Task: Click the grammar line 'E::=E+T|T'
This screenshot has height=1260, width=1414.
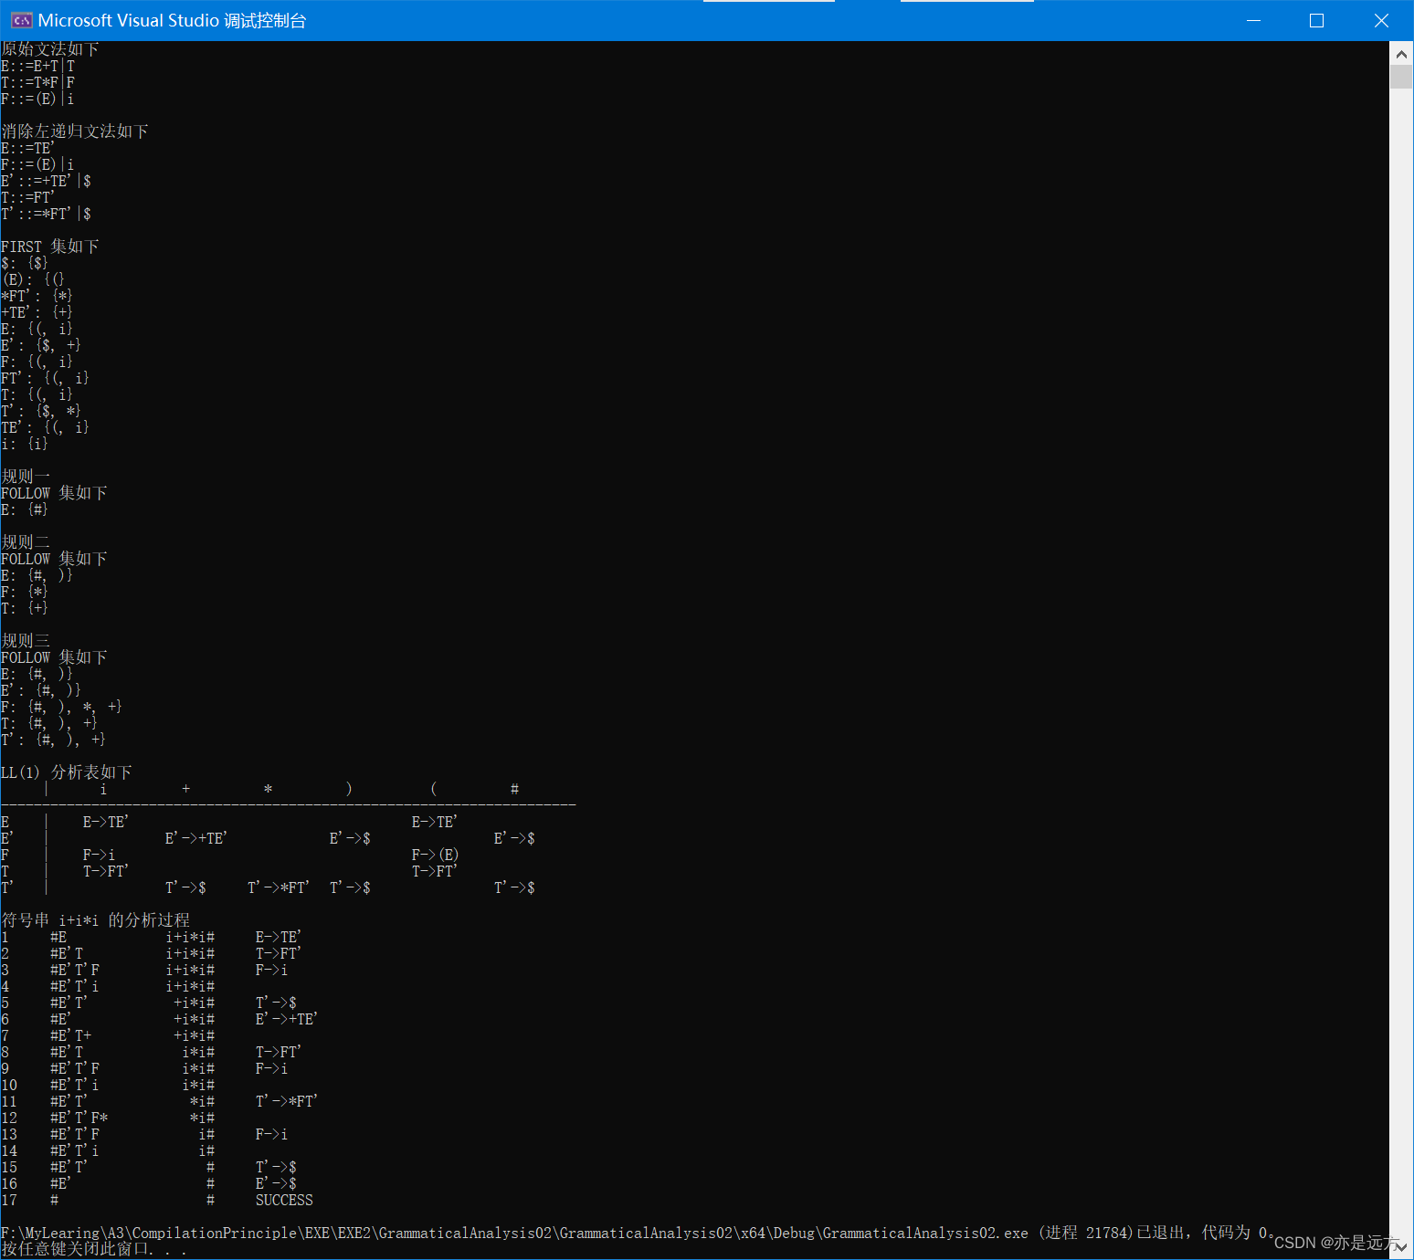Action: (38, 66)
